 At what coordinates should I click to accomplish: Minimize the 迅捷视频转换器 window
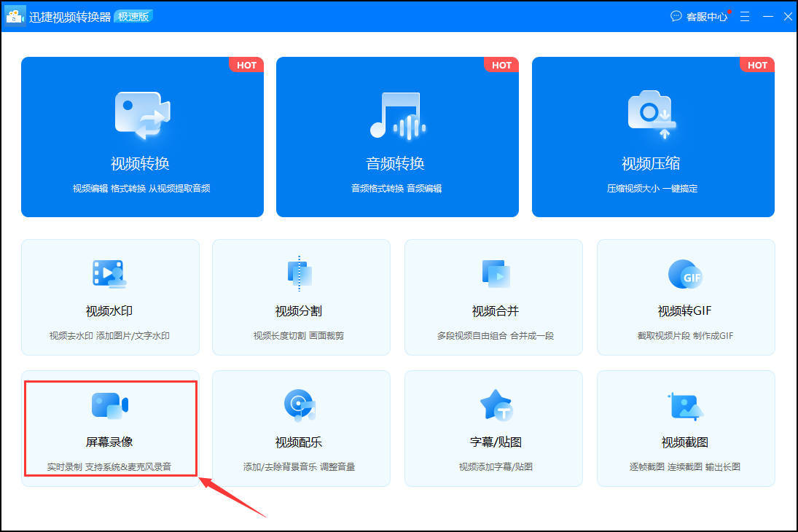768,16
